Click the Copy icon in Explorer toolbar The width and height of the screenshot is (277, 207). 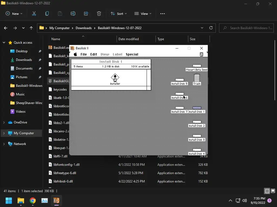tap(47, 13)
